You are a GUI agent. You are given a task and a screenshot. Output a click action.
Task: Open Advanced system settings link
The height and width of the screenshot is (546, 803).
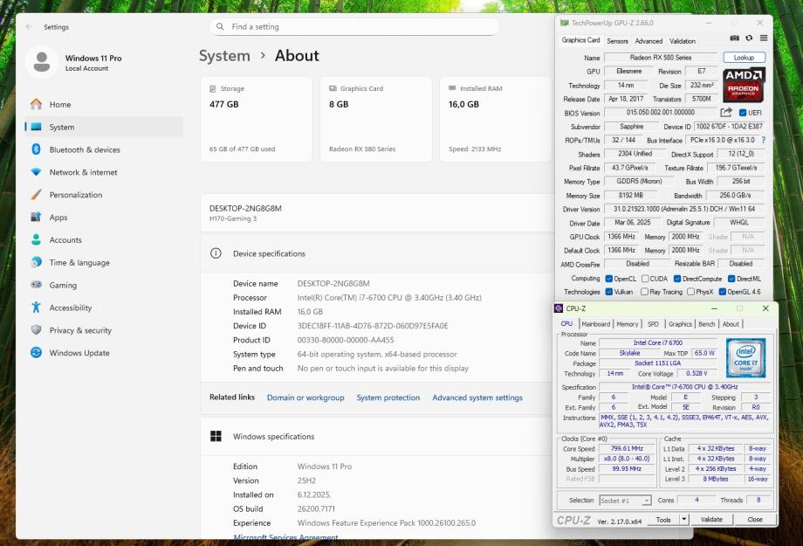(477, 397)
